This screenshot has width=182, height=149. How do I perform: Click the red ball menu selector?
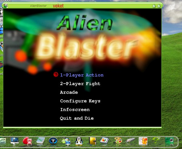(56, 74)
